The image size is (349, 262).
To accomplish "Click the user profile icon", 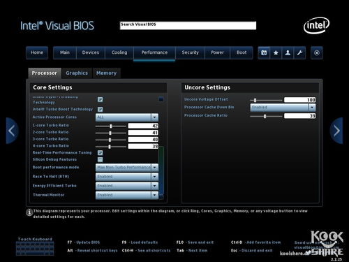I will [288, 53].
